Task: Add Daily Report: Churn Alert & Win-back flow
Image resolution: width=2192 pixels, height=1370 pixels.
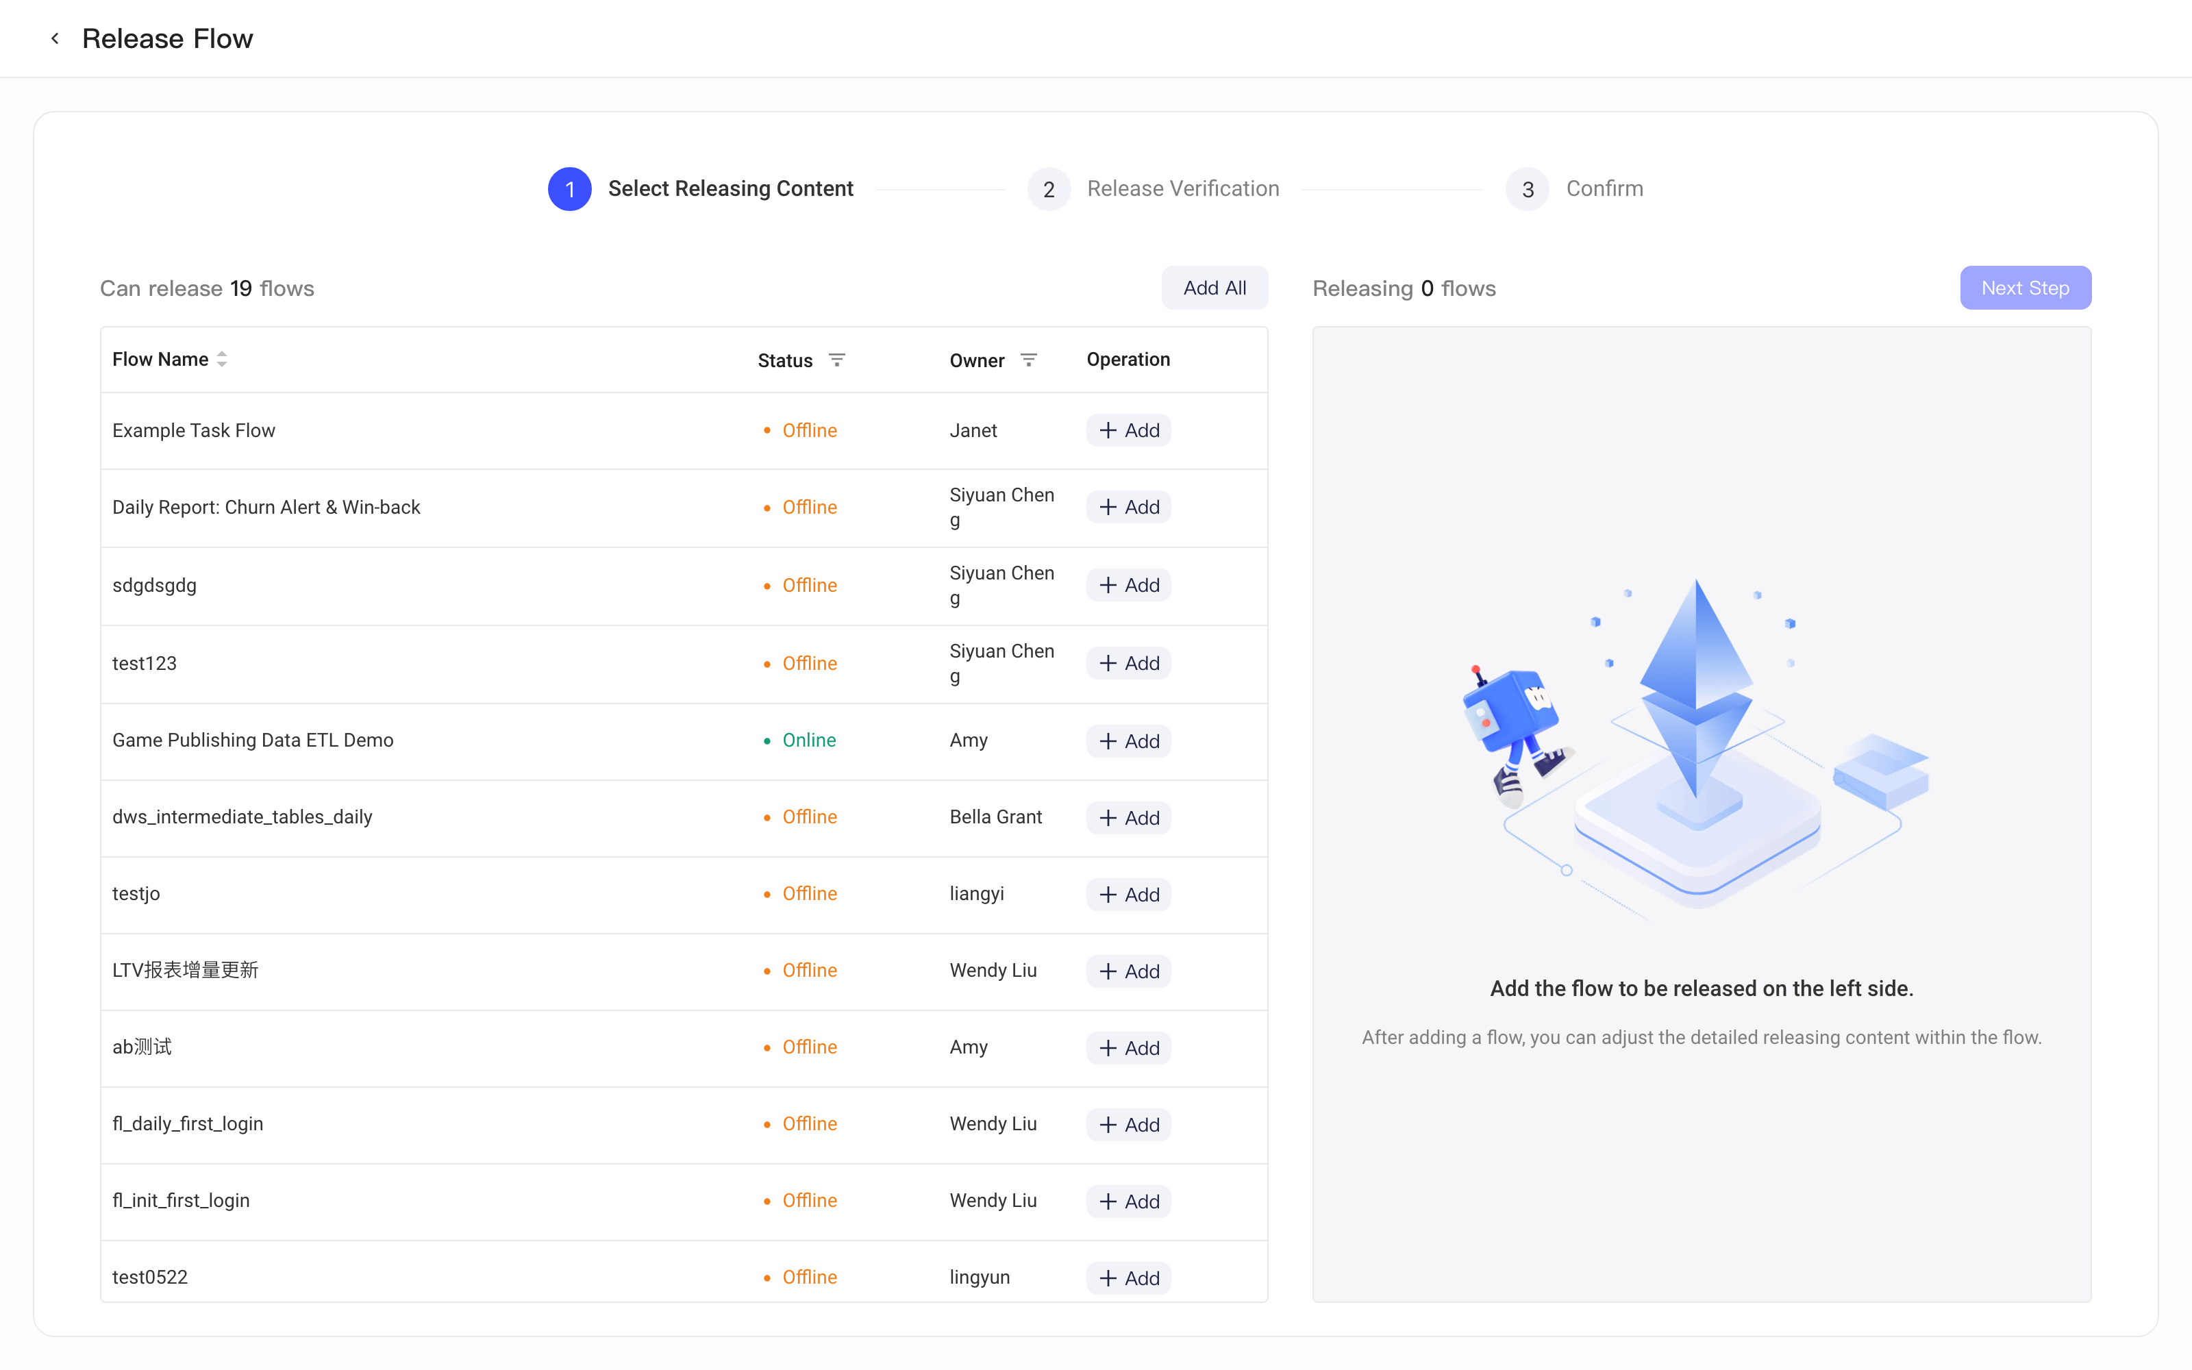Action: [x=1129, y=508]
